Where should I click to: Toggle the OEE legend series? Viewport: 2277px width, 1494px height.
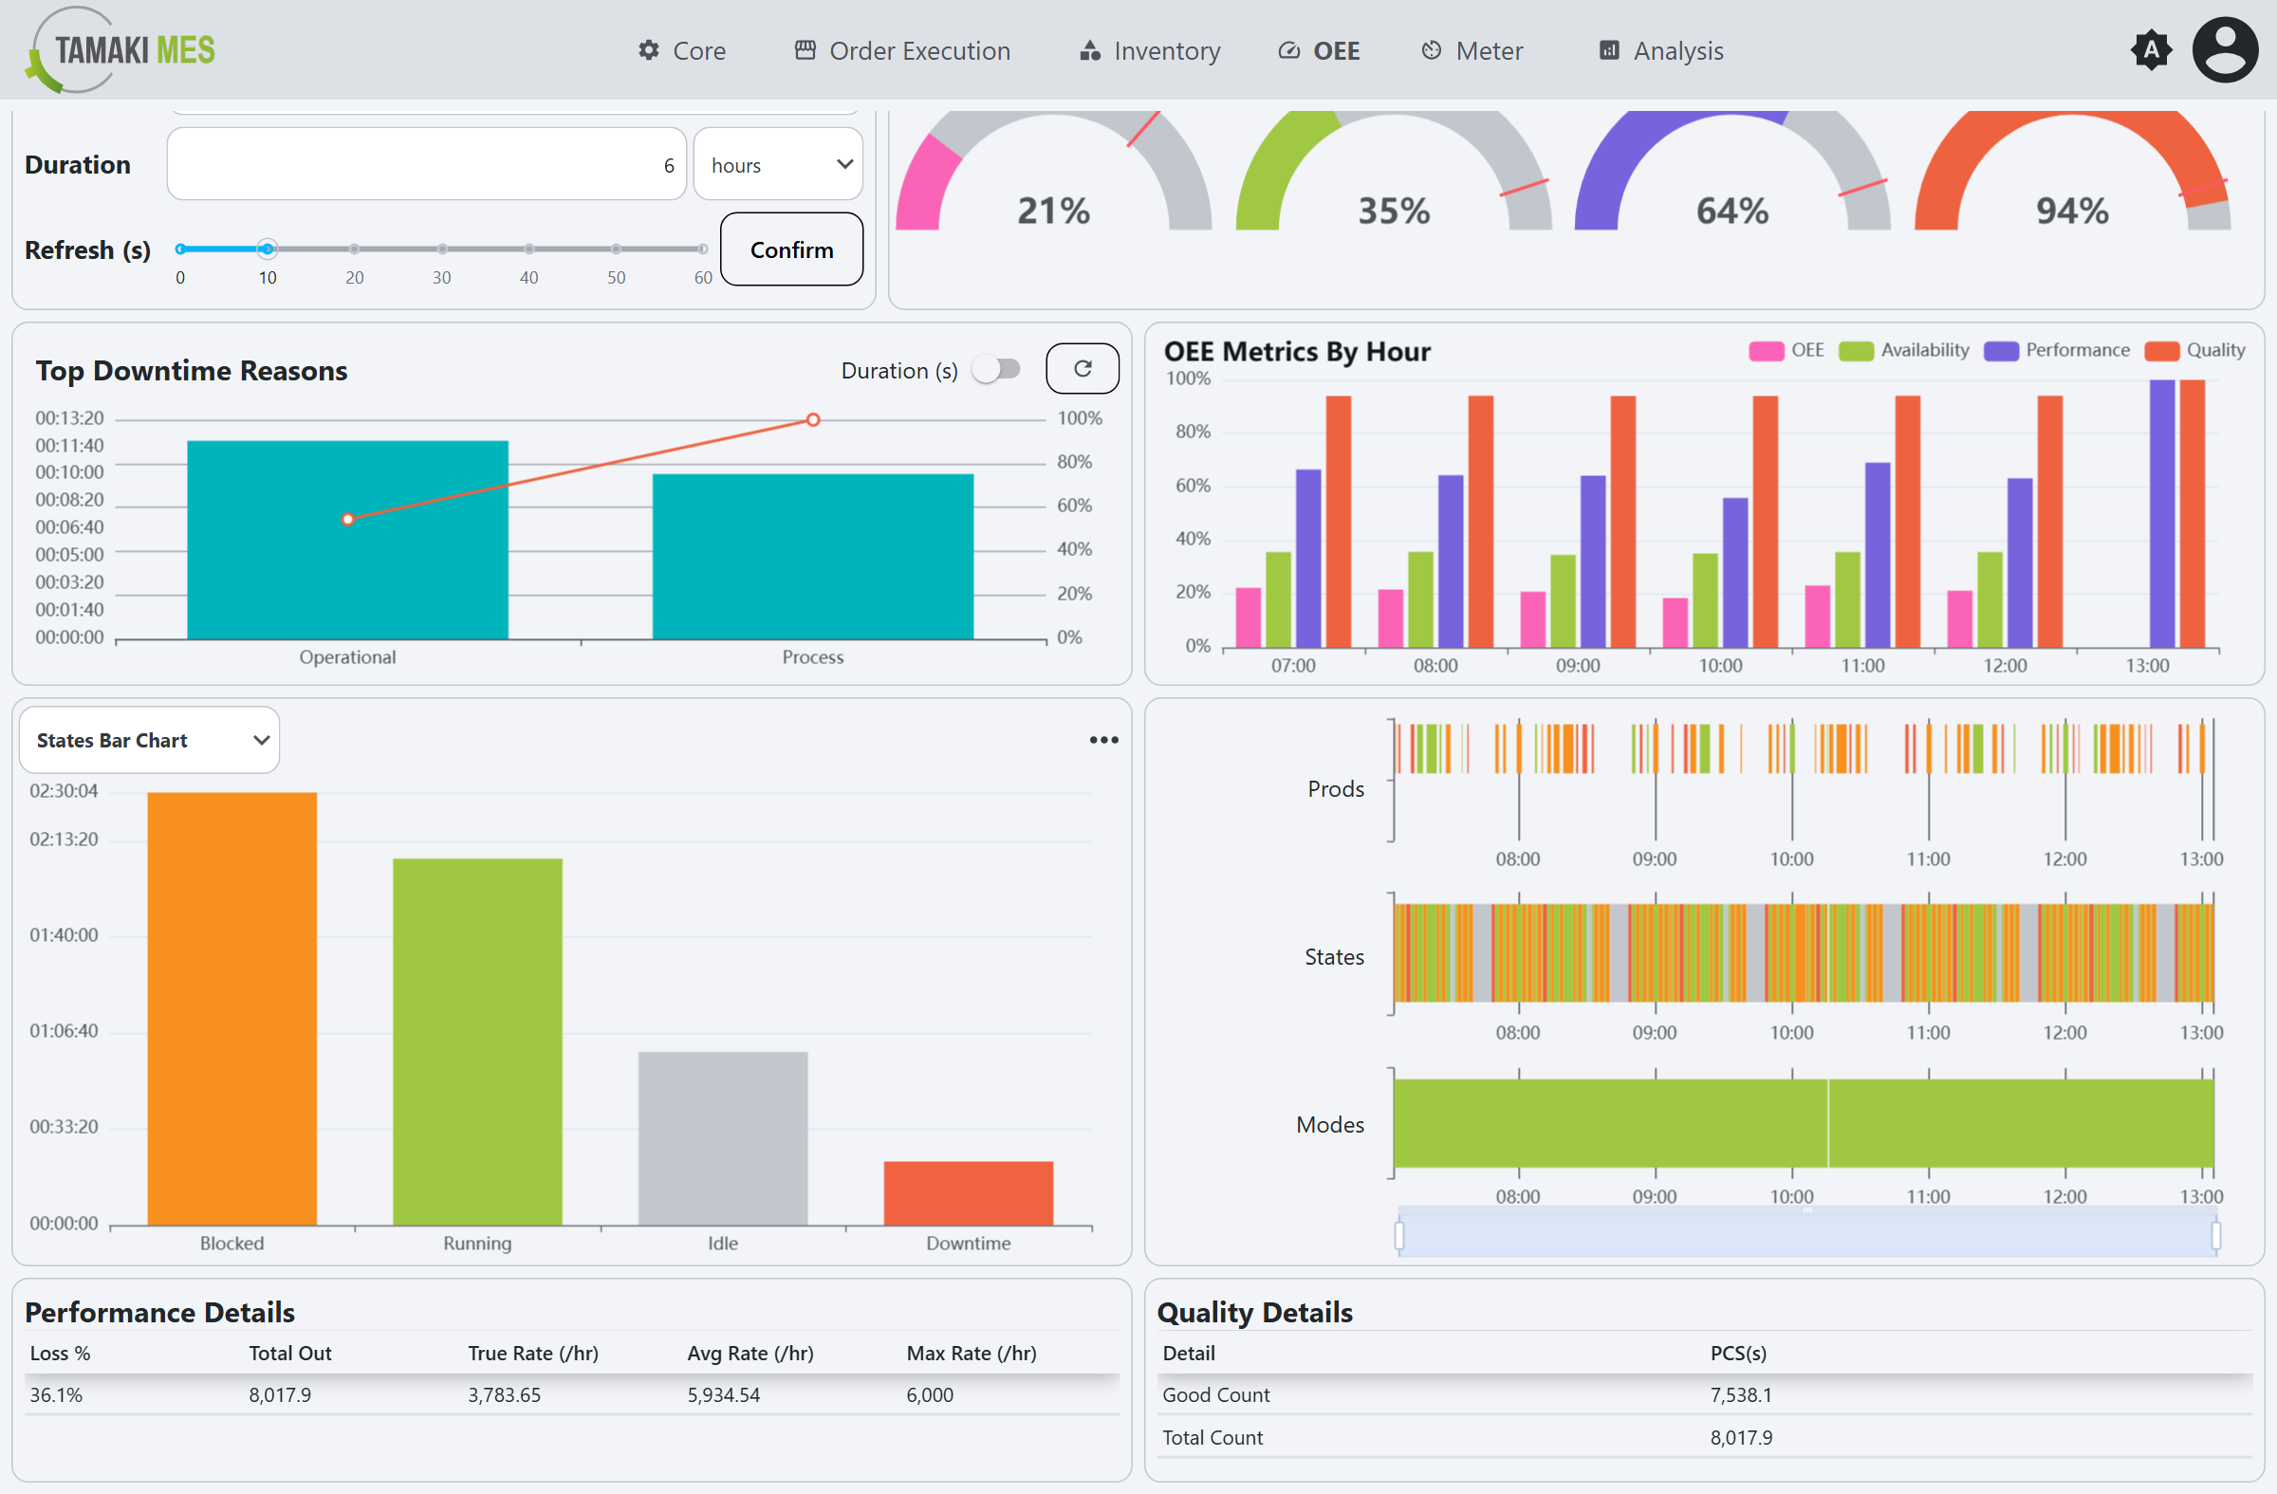(1786, 350)
